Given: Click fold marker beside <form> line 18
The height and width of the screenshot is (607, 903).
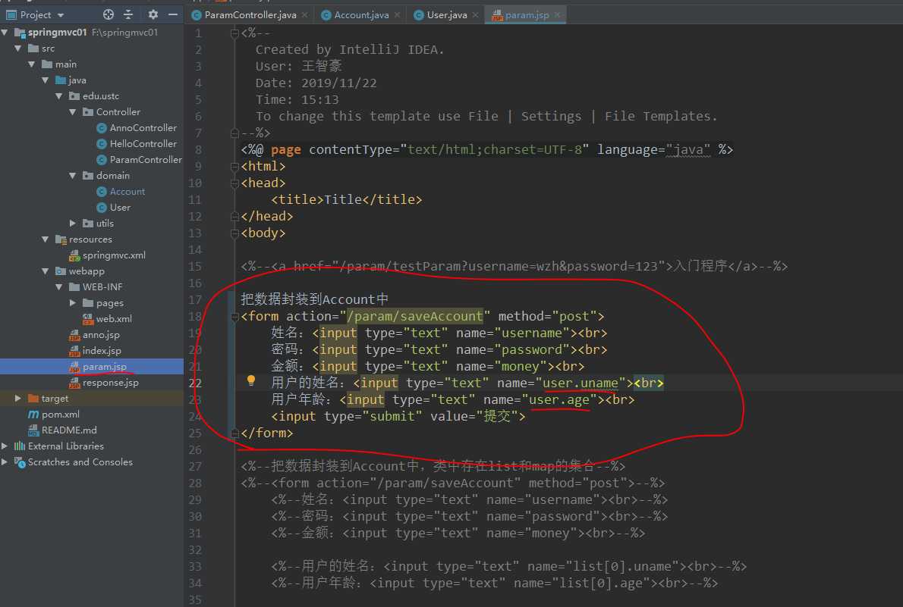Looking at the screenshot, I should click(x=234, y=317).
